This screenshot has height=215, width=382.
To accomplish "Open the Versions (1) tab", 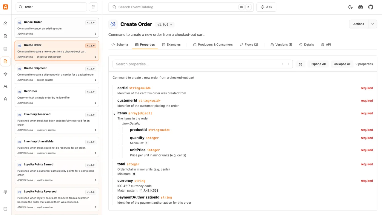I will (x=281, y=44).
